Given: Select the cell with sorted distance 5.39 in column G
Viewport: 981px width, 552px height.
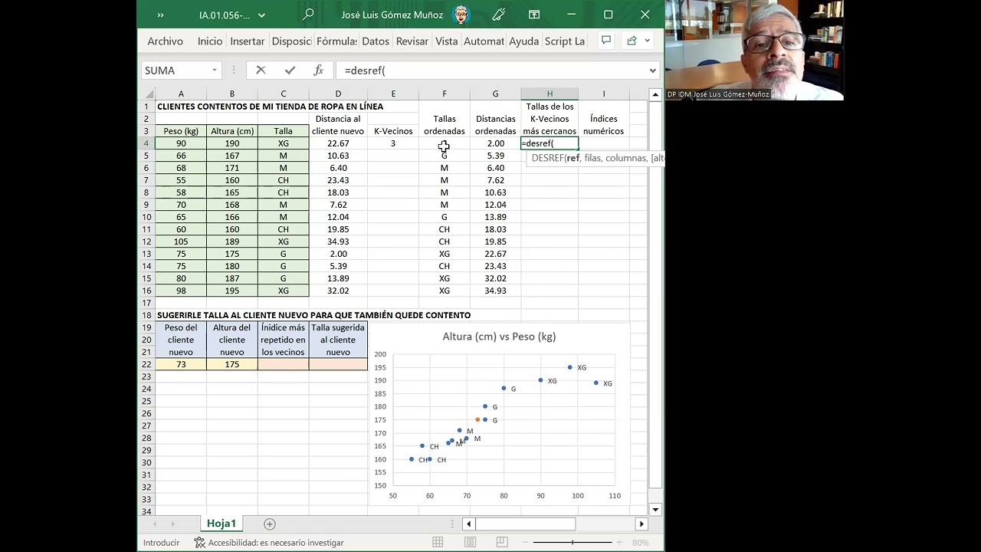Looking at the screenshot, I should (x=496, y=156).
